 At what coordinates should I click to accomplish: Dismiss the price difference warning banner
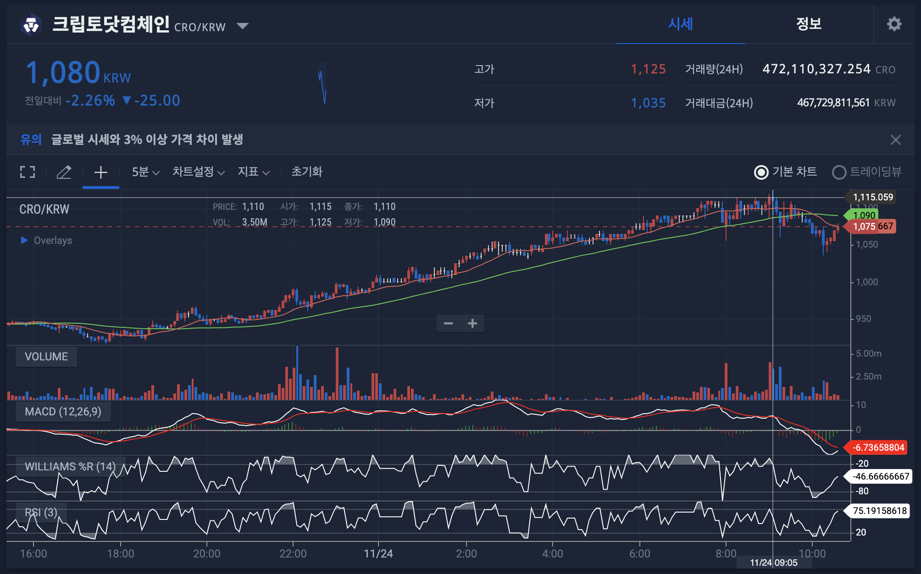click(x=895, y=140)
